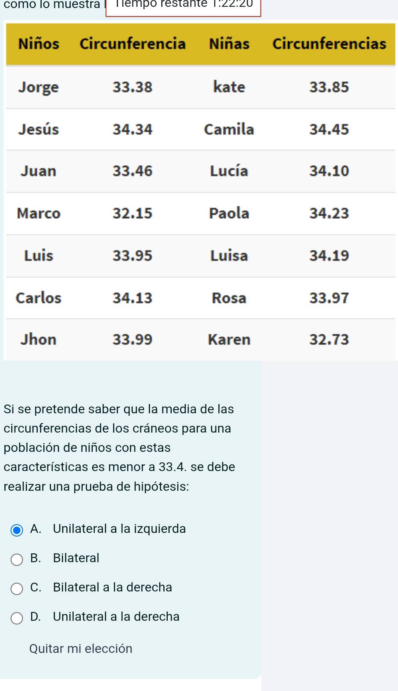
Task: Click the label text Unilateral a la izquierda
Action: point(120,529)
